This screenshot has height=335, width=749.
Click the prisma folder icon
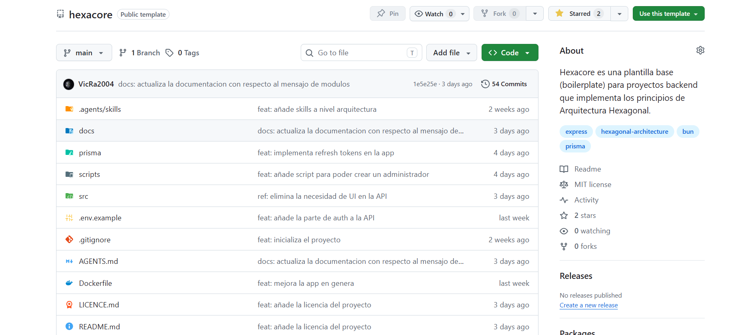69,152
